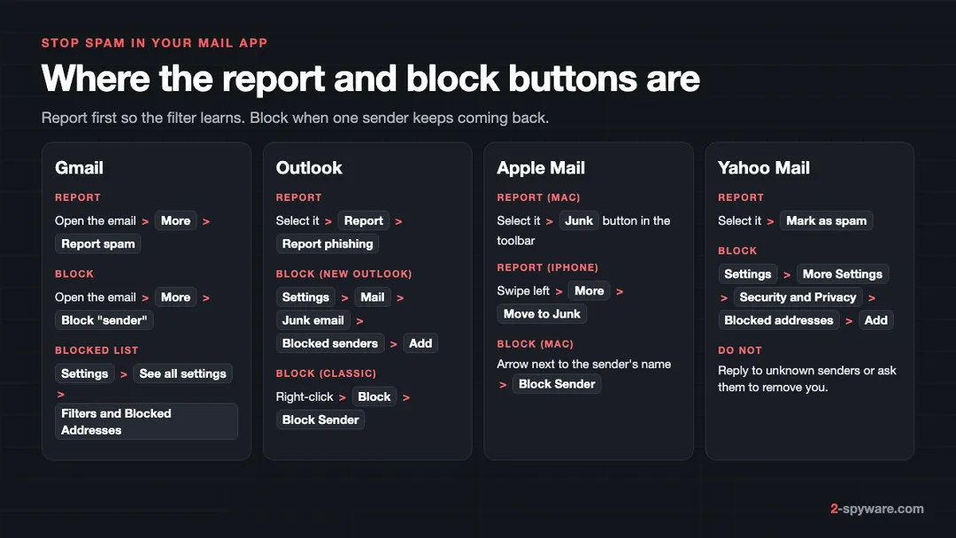The width and height of the screenshot is (956, 538).
Task: Click the "Settings" chip in the Gmail card
Action: 85,373
